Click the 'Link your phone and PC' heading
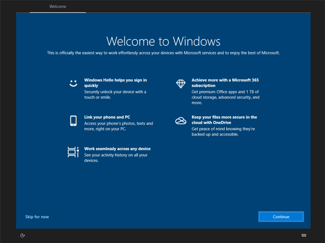The image size is (325, 243). 107,117
